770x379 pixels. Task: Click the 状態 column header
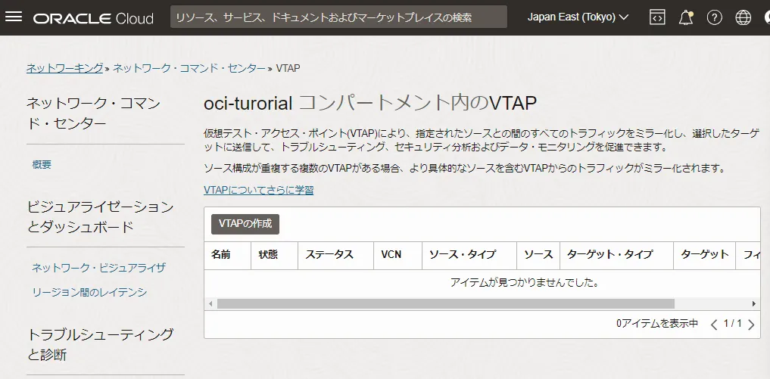[275, 255]
